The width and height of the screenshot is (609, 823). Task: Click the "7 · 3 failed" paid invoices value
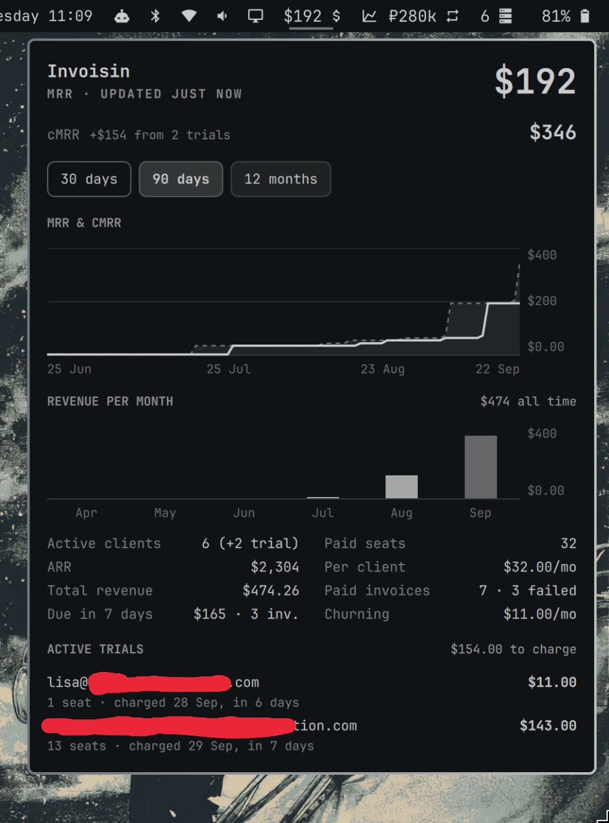click(x=527, y=591)
